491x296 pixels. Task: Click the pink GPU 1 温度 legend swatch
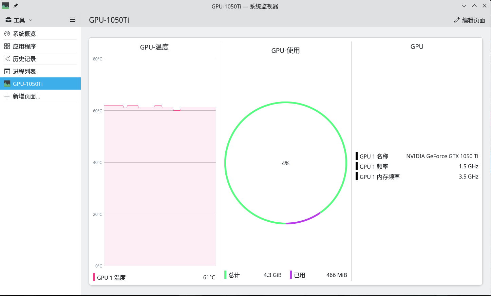point(94,277)
